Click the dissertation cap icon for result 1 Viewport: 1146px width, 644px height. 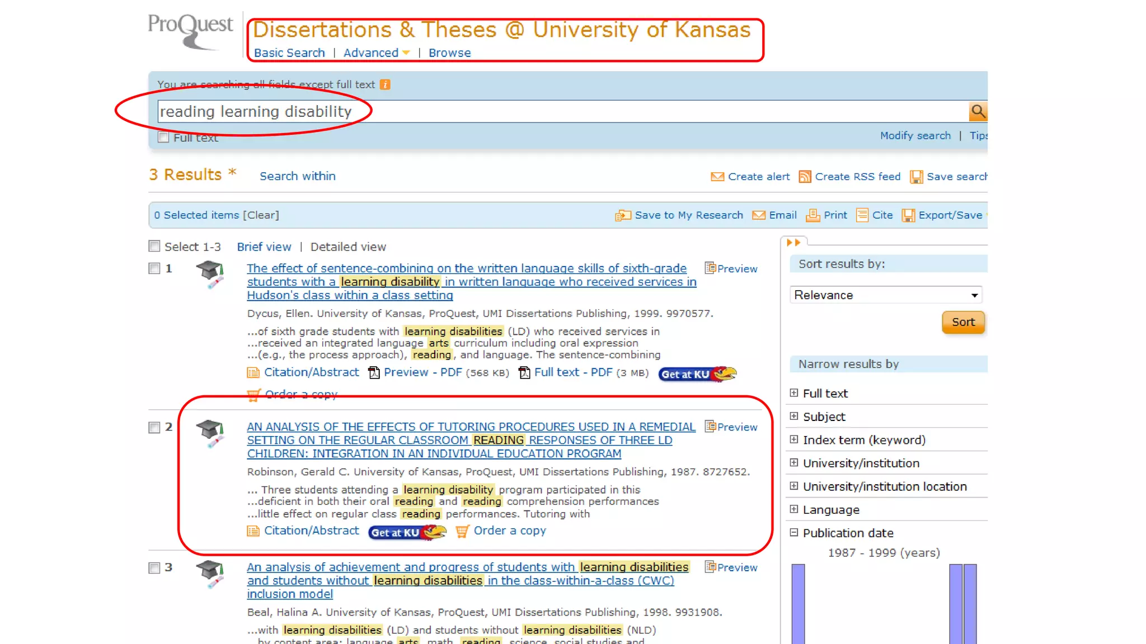[x=210, y=274]
